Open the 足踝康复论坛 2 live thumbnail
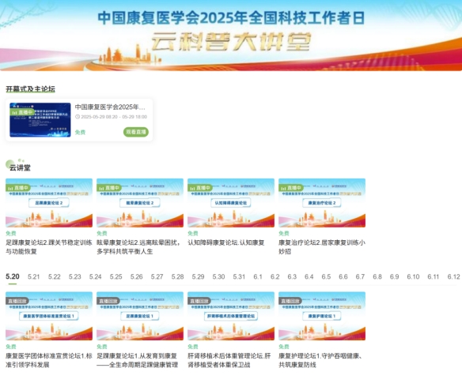This screenshot has width=462, height=383. (49, 203)
